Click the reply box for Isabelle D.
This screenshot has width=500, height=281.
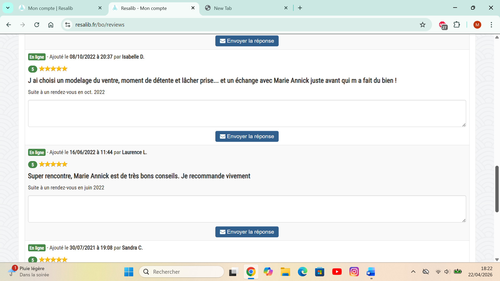point(247,113)
